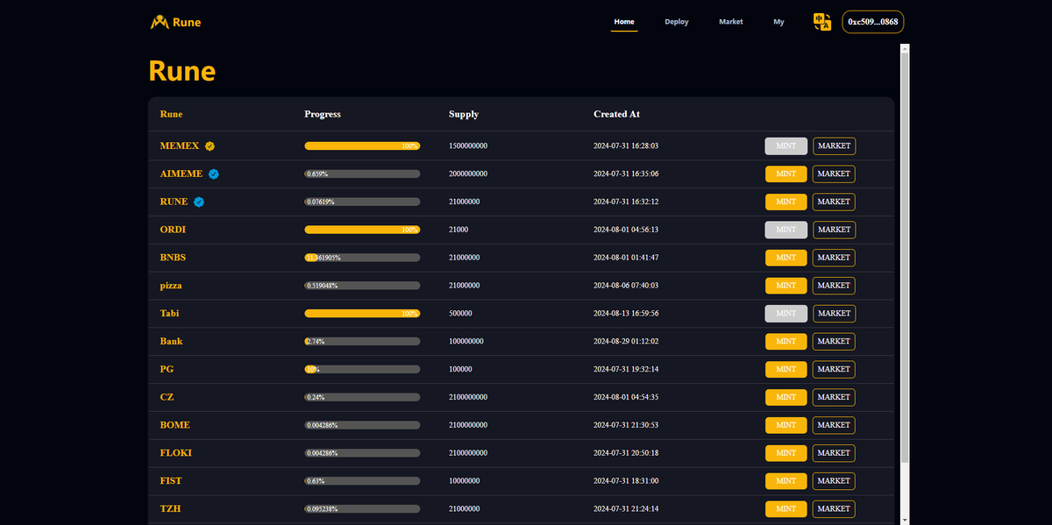Mint the TZH rune

tap(786, 508)
